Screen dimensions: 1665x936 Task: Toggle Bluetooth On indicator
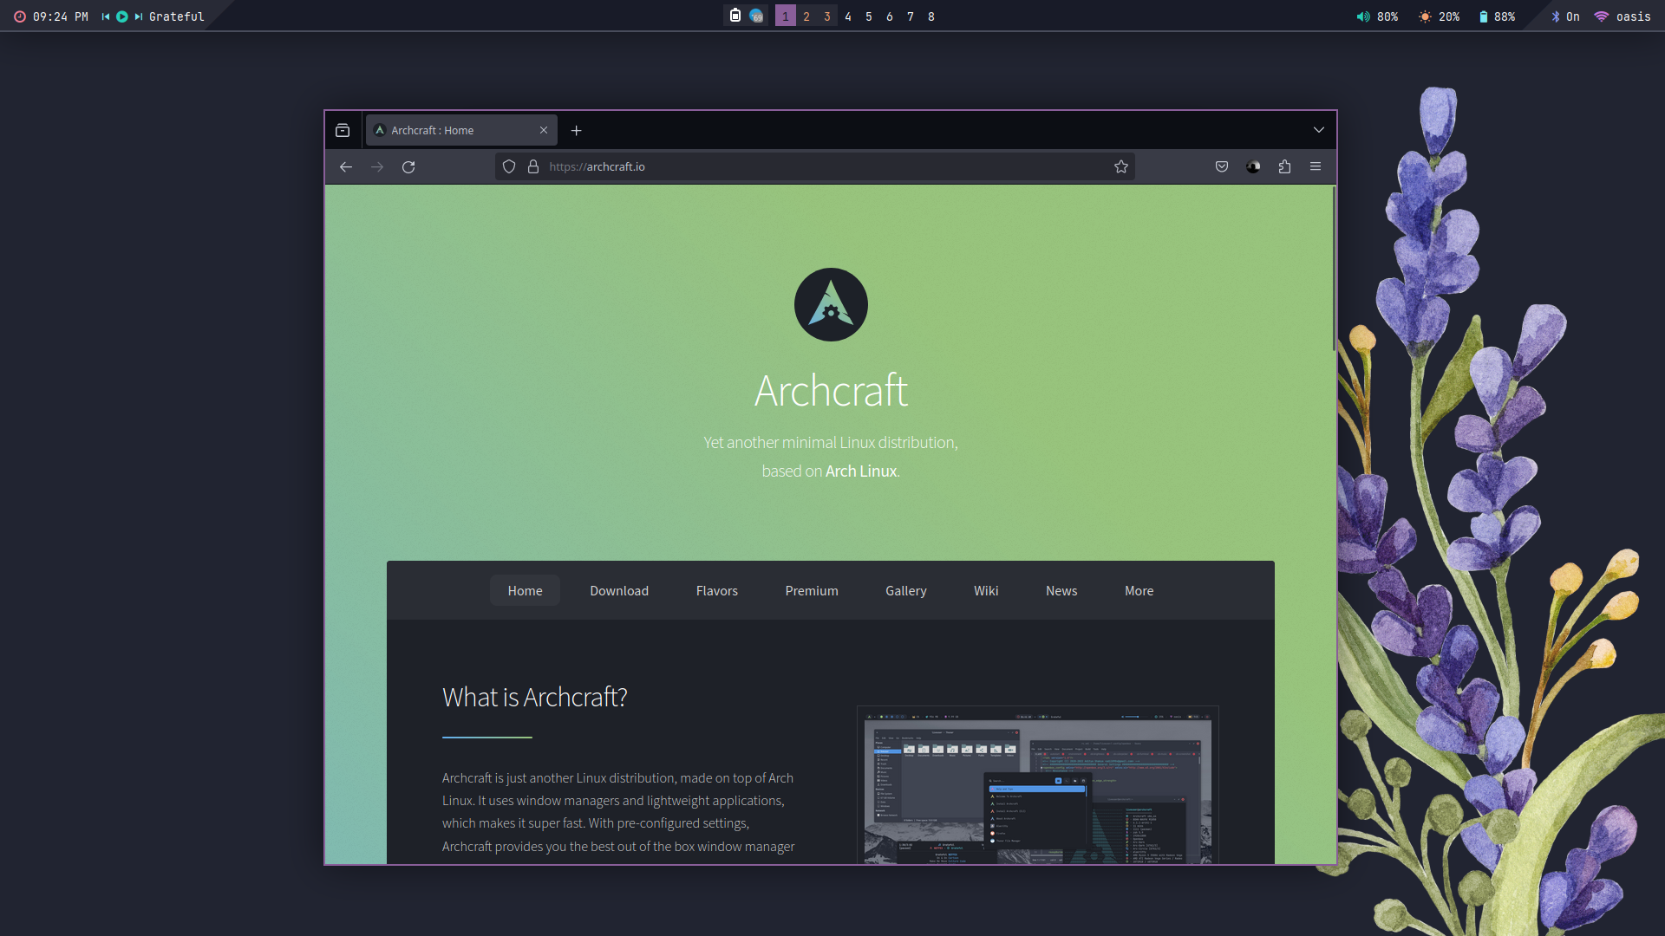pos(1564,16)
